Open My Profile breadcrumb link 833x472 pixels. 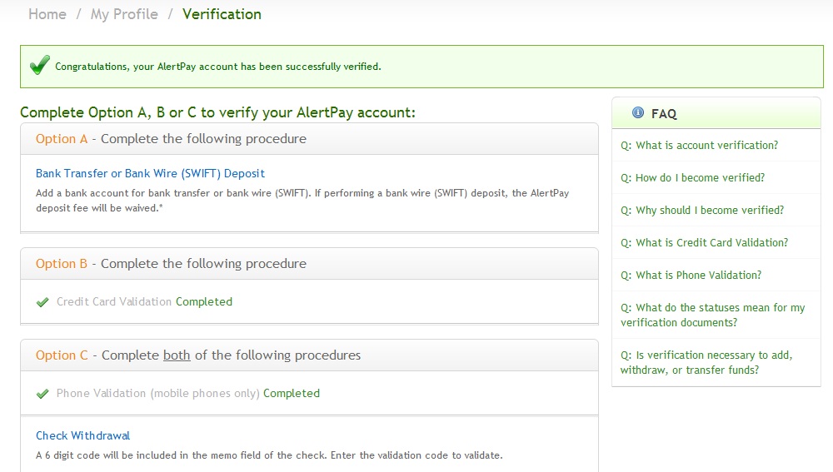coord(124,14)
